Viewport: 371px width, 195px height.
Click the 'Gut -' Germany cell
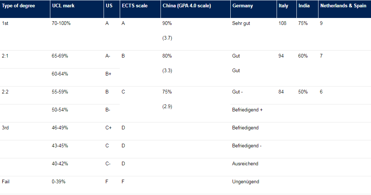click(237, 92)
